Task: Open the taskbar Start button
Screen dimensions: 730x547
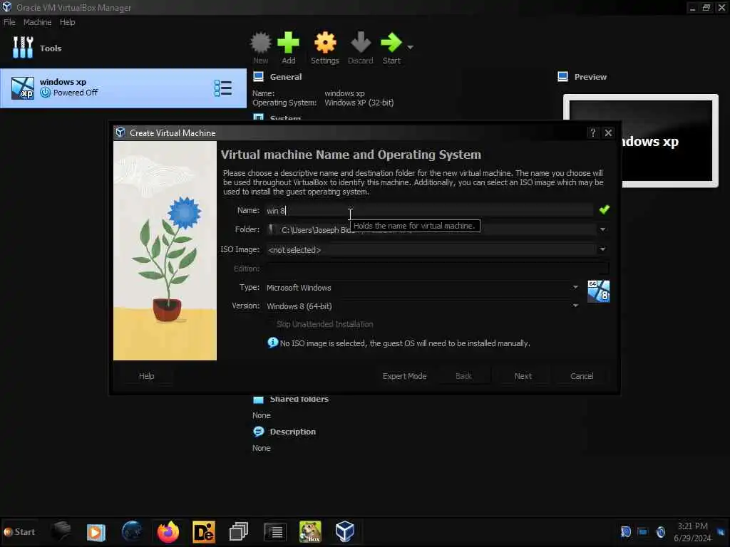Action: 19,531
